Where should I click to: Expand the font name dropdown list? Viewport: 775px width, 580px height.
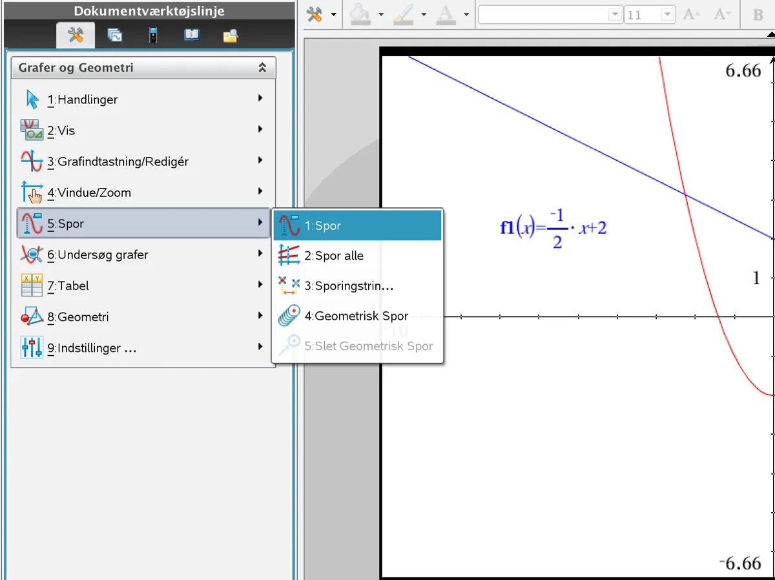pos(615,14)
